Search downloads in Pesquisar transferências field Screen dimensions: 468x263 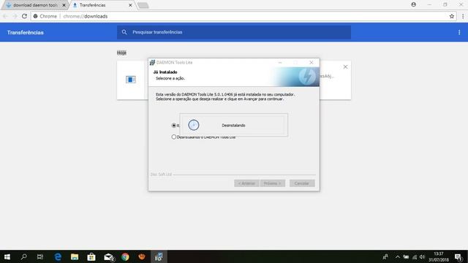point(234,32)
